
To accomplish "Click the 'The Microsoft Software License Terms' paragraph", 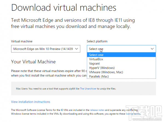I will click(x=76, y=112).
